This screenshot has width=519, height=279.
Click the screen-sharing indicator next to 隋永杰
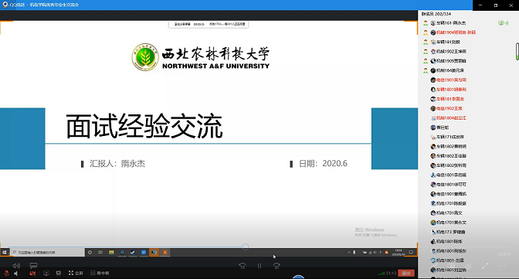pyautogui.click(x=500, y=23)
